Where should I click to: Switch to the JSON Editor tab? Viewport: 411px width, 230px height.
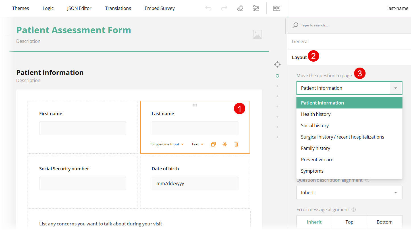[79, 8]
